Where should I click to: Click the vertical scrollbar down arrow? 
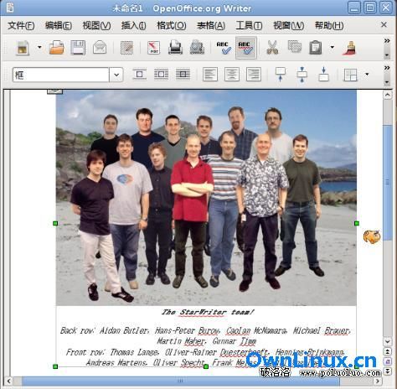[x=388, y=341]
